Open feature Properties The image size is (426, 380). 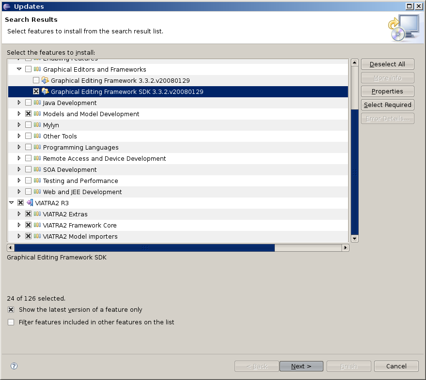point(387,91)
